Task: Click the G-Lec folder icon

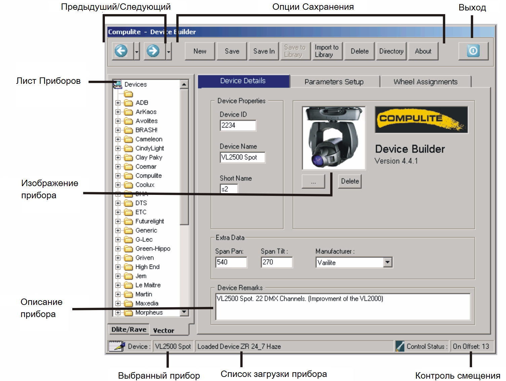Action: [128, 239]
